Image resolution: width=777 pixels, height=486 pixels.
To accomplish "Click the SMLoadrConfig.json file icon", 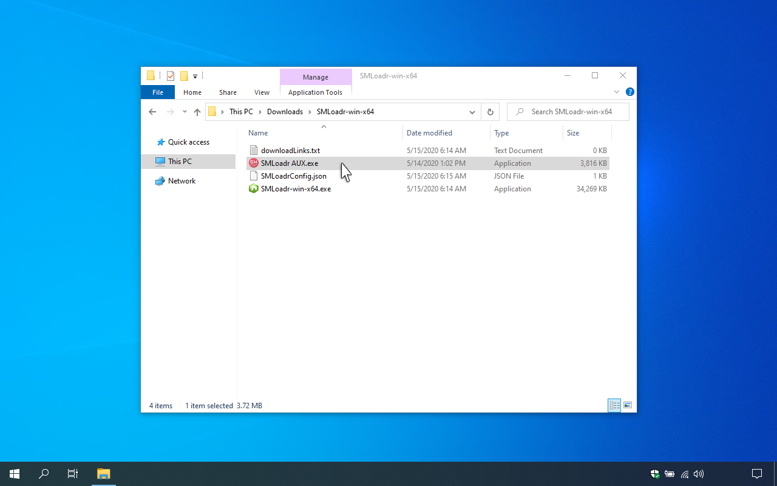I will pos(254,176).
